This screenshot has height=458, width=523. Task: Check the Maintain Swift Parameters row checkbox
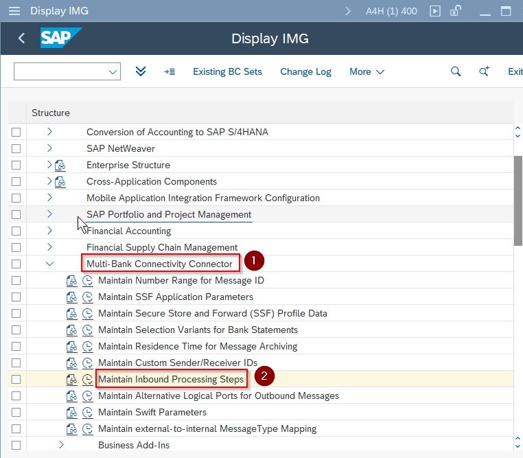coord(16,412)
